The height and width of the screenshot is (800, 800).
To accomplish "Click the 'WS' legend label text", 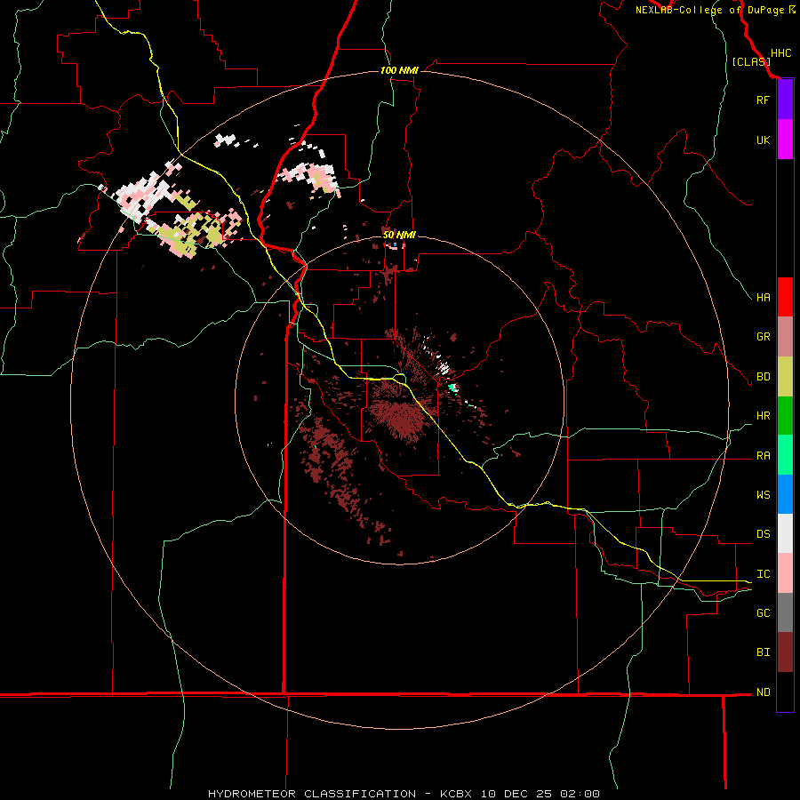I will pos(763,495).
